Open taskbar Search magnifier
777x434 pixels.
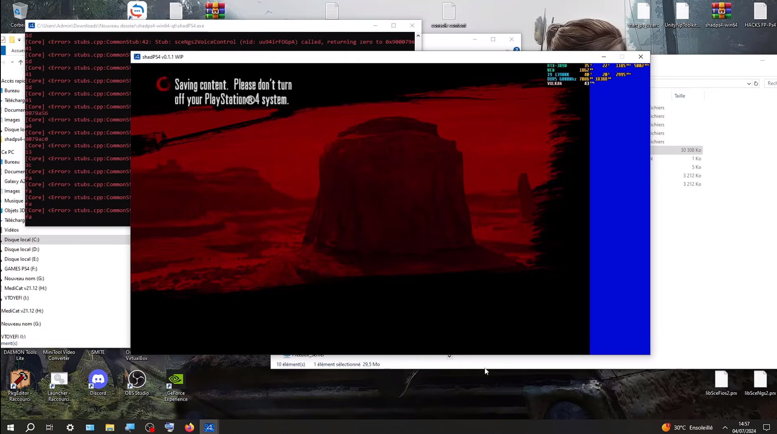(x=30, y=427)
